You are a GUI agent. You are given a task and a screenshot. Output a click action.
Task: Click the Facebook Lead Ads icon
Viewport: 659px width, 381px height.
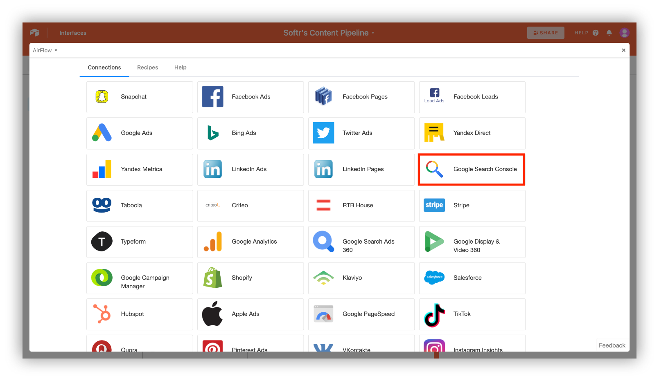click(434, 96)
